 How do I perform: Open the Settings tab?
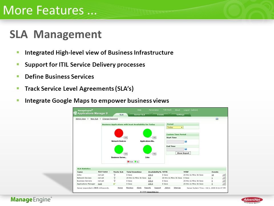180,115
